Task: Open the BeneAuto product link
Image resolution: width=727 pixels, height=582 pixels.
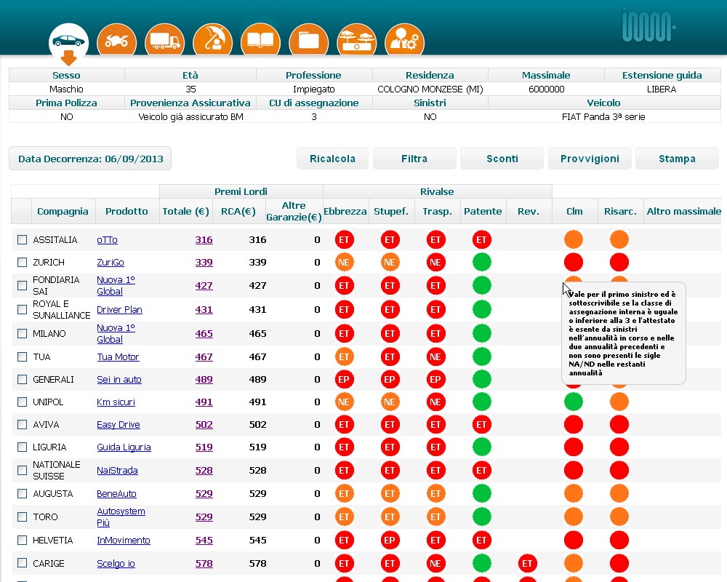Action: coord(116,493)
